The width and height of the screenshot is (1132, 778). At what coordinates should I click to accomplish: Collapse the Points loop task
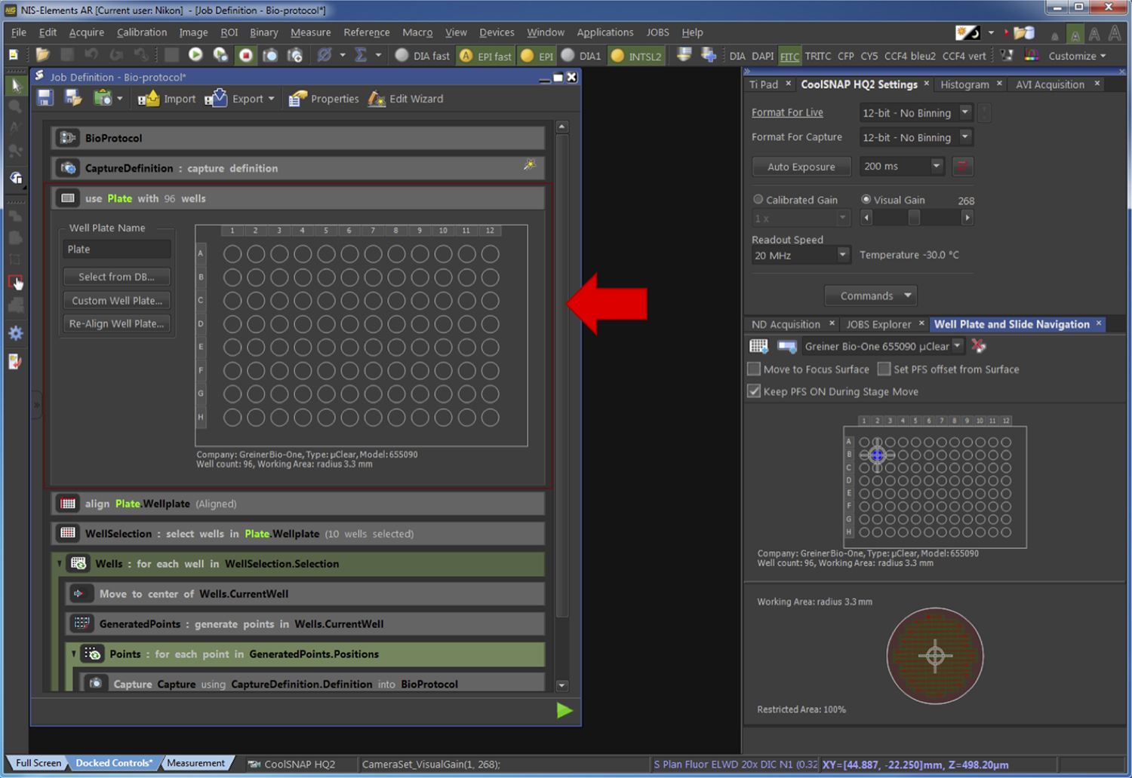click(74, 654)
